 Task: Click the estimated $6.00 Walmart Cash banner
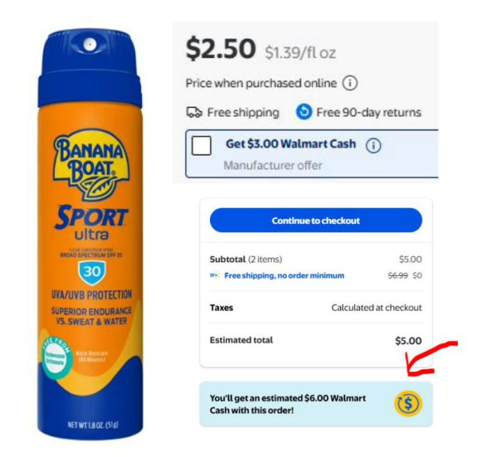coord(316,404)
